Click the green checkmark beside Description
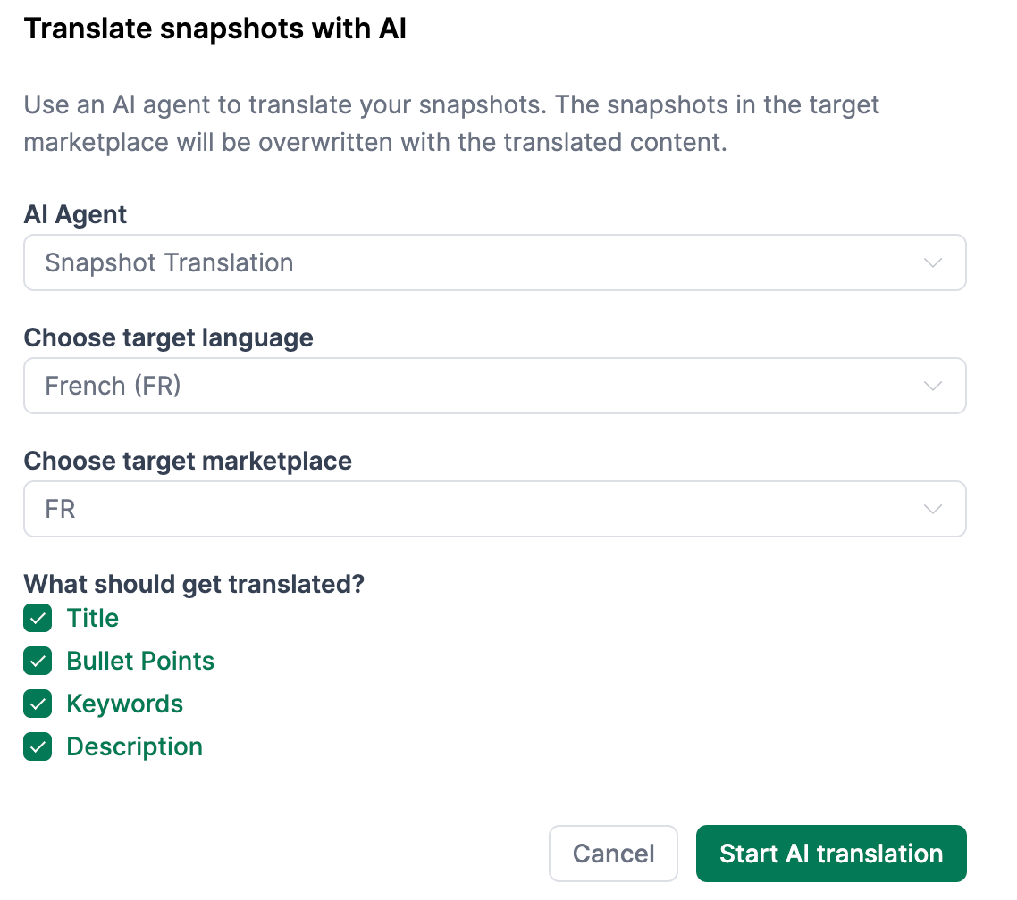 pos(38,746)
